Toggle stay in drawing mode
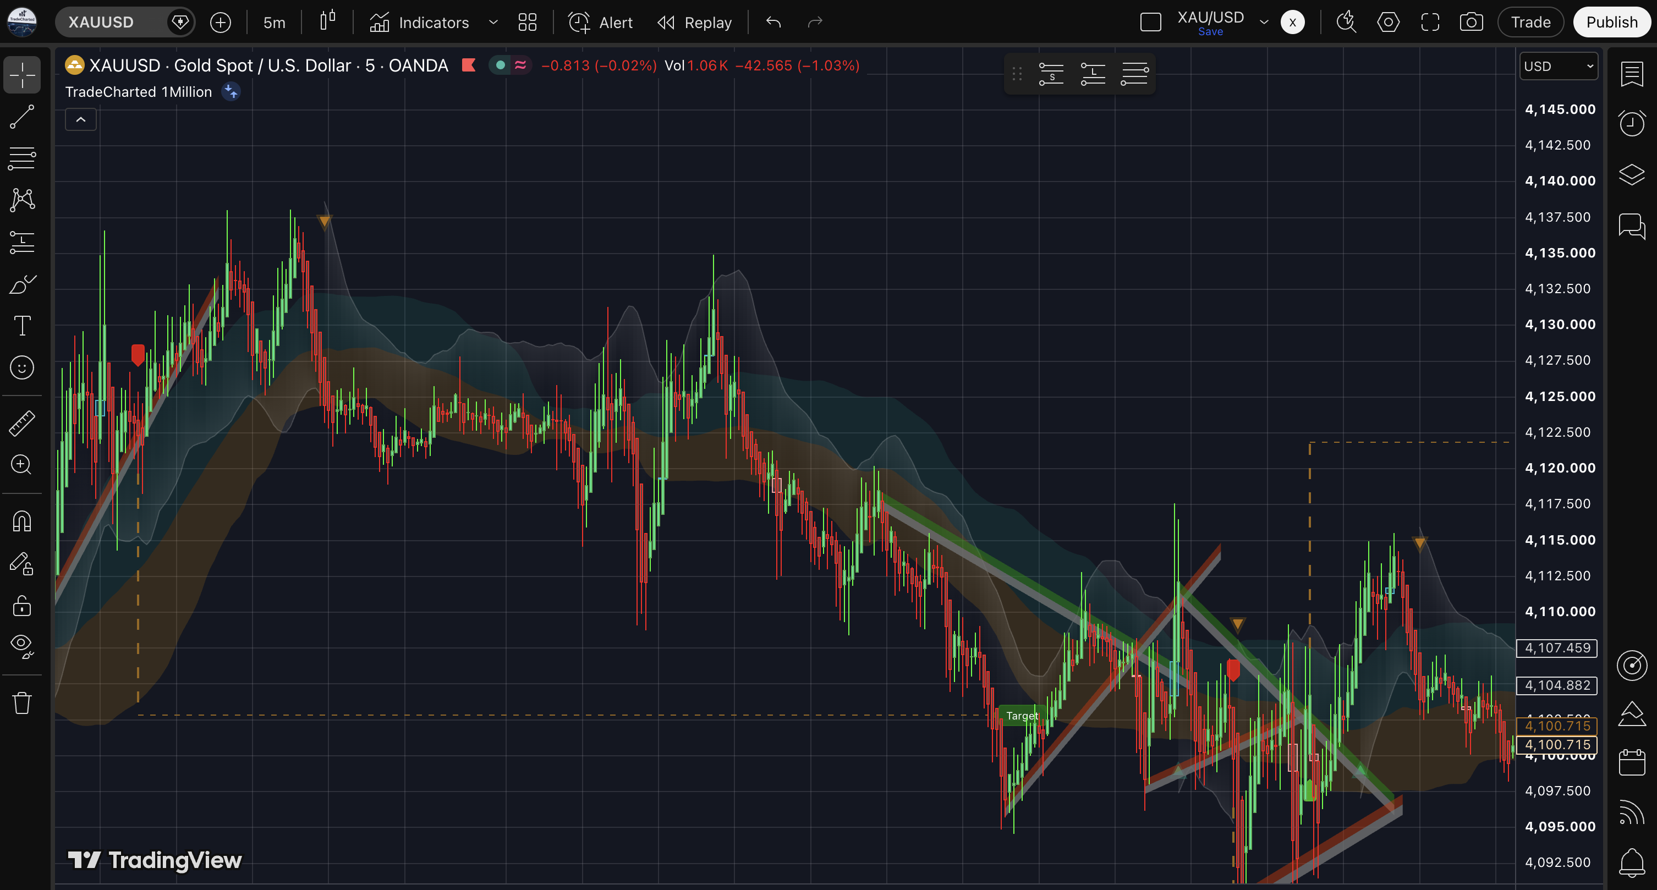 click(22, 564)
